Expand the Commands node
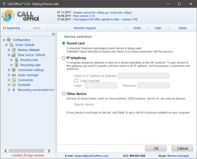 (9, 80)
